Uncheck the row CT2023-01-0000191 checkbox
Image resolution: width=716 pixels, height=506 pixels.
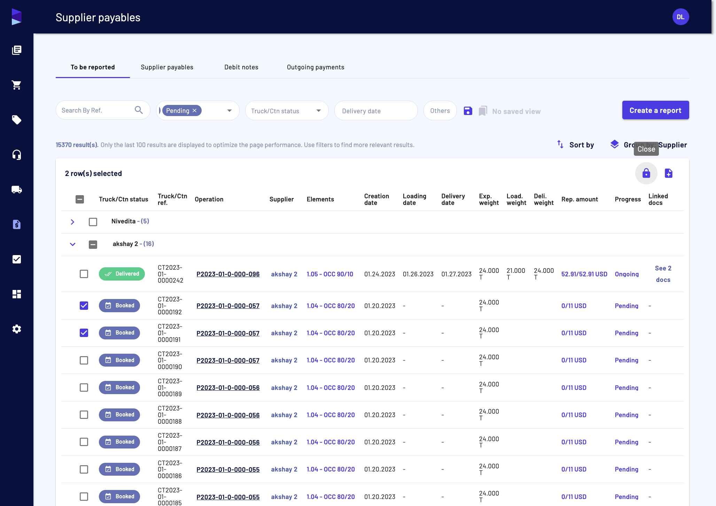84,333
